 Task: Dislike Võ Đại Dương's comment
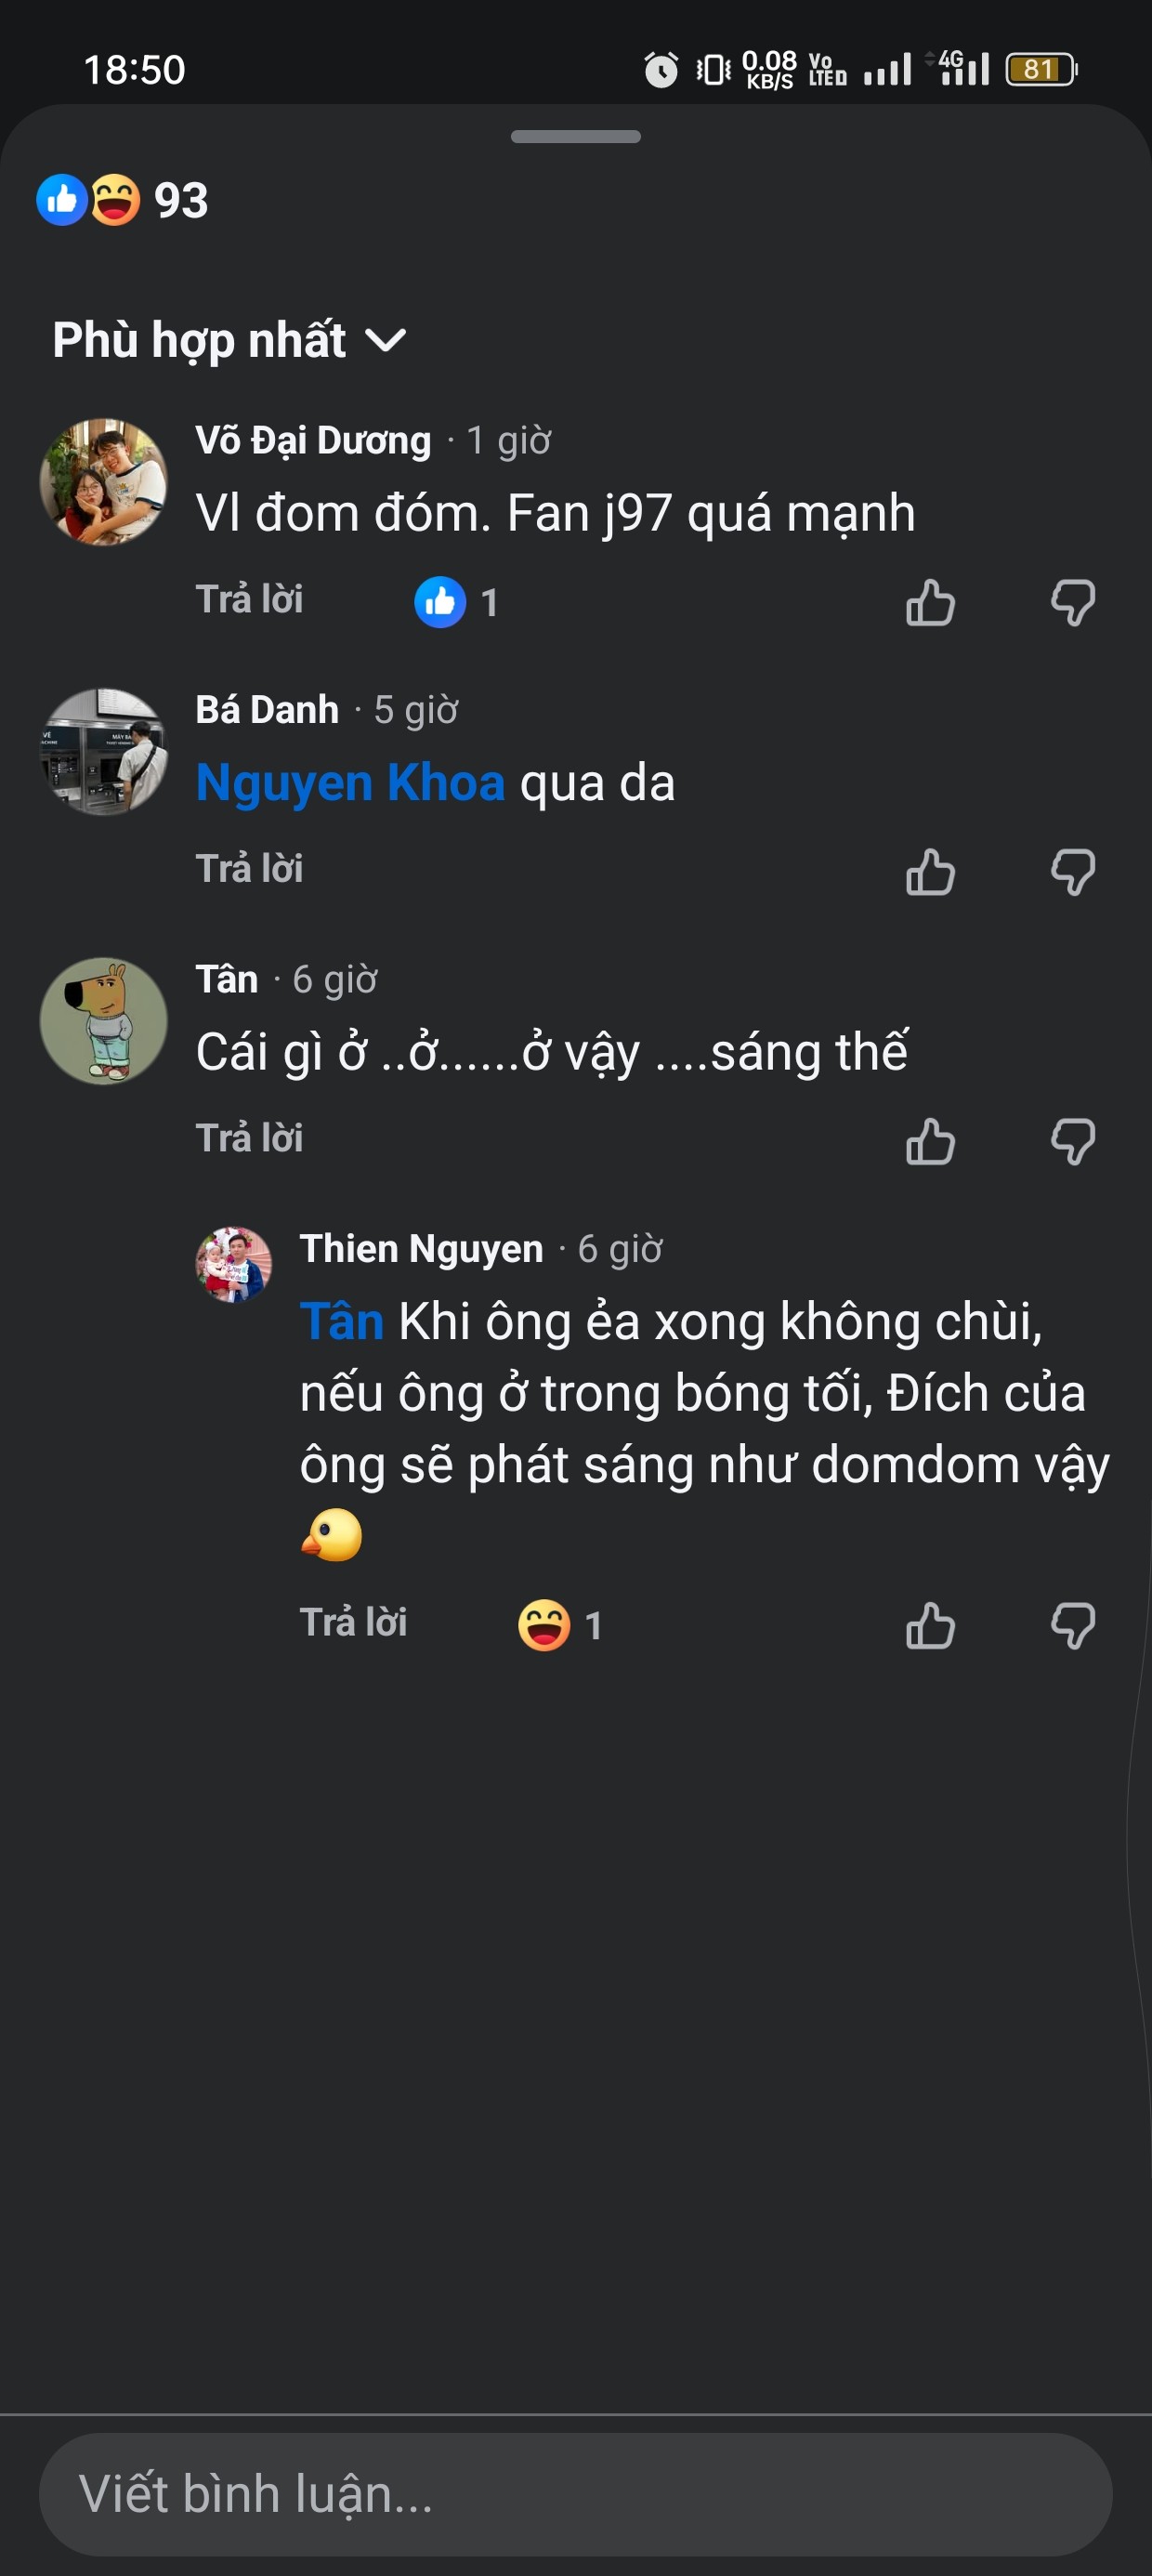click(1073, 603)
